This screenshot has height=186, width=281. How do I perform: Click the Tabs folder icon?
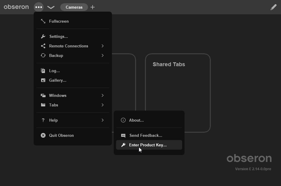tap(43, 105)
